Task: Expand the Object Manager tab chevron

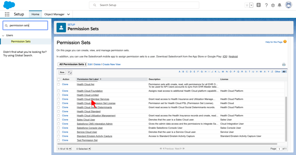Action: pos(68,14)
